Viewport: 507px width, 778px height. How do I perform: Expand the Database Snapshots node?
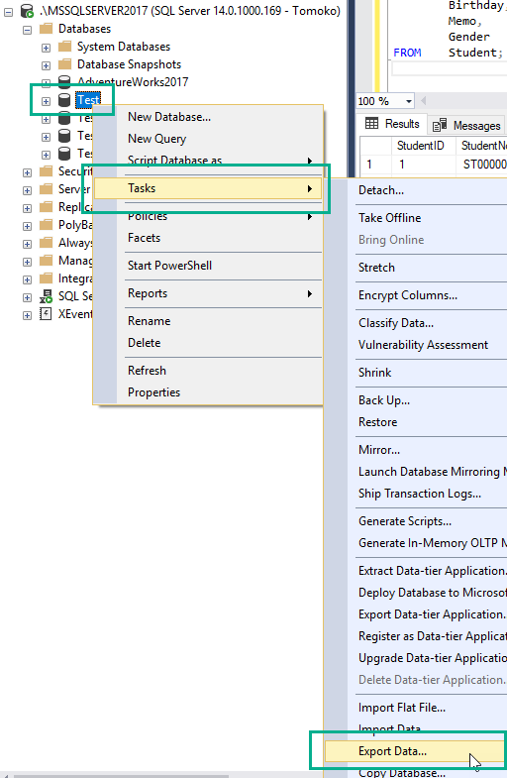[47, 65]
